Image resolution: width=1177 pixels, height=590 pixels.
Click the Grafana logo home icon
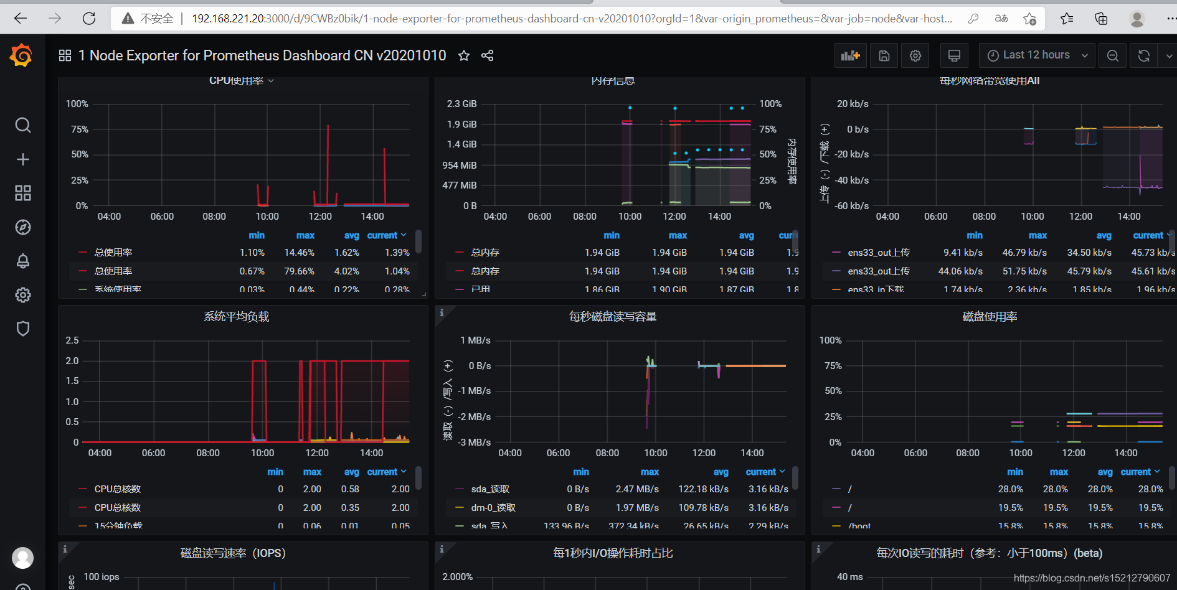tap(22, 55)
